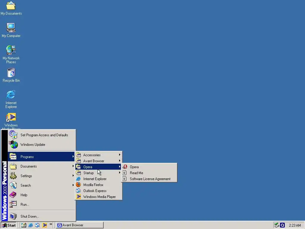Click the Accessories submenu arrow

120,155
